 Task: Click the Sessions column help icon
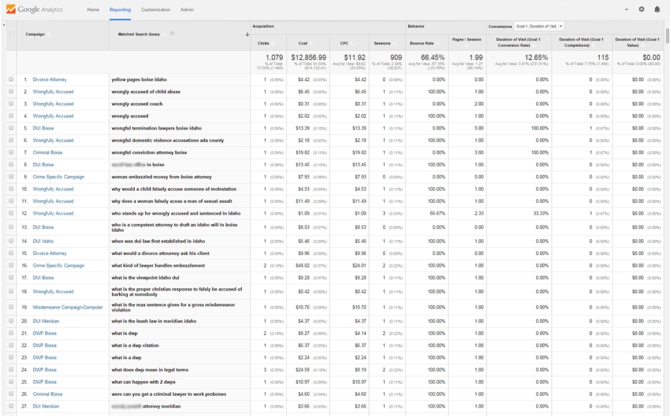pyautogui.click(x=395, y=43)
